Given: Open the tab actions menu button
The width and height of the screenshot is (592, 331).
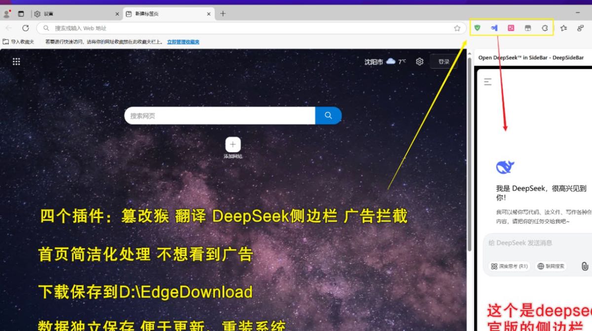Looking at the screenshot, I should (x=21, y=14).
